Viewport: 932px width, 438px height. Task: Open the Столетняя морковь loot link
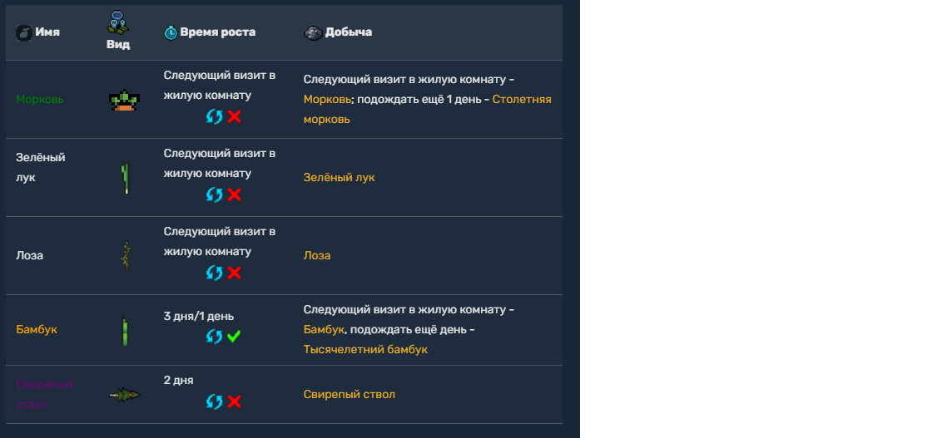point(522,100)
